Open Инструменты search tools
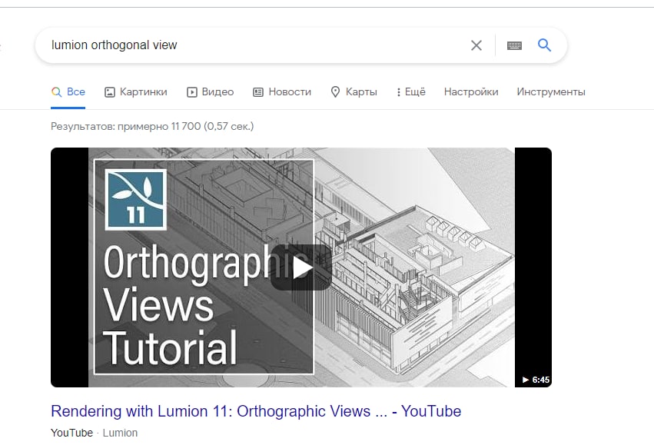654x445 pixels. [551, 91]
